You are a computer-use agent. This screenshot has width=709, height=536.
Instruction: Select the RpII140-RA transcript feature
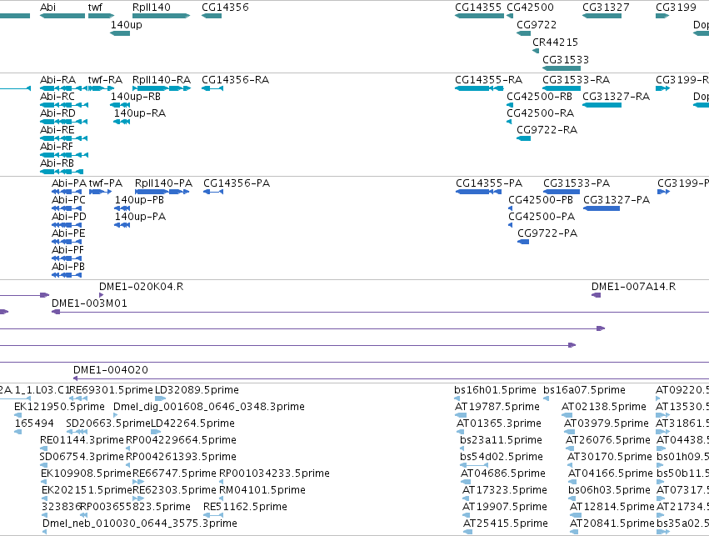coord(162,88)
